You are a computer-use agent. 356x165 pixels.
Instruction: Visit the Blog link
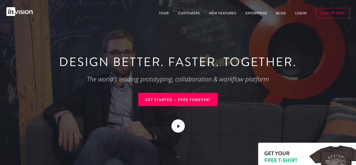[x=281, y=13]
